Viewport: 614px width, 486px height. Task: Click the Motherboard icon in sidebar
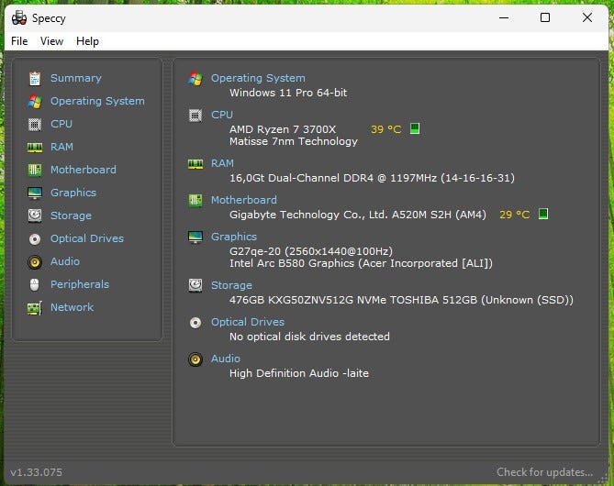click(x=35, y=170)
